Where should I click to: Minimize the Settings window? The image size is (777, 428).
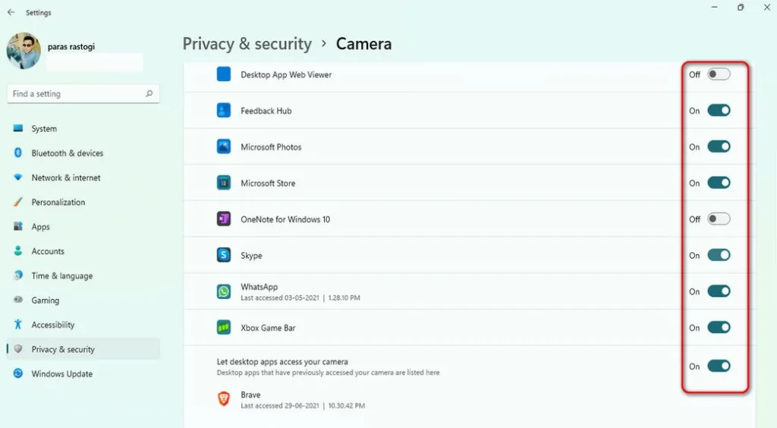(714, 8)
